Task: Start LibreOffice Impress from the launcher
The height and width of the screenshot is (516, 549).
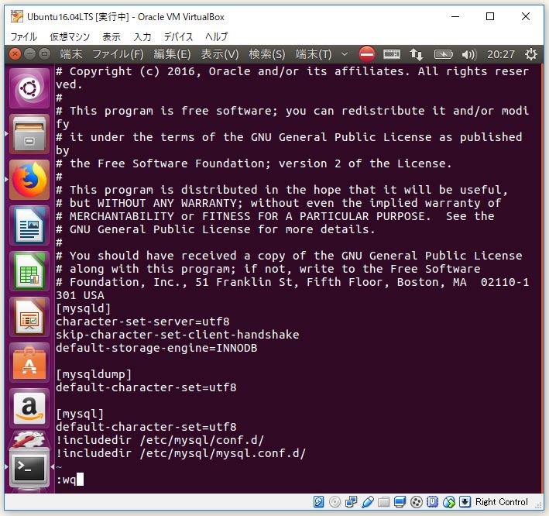Action: click(x=29, y=317)
